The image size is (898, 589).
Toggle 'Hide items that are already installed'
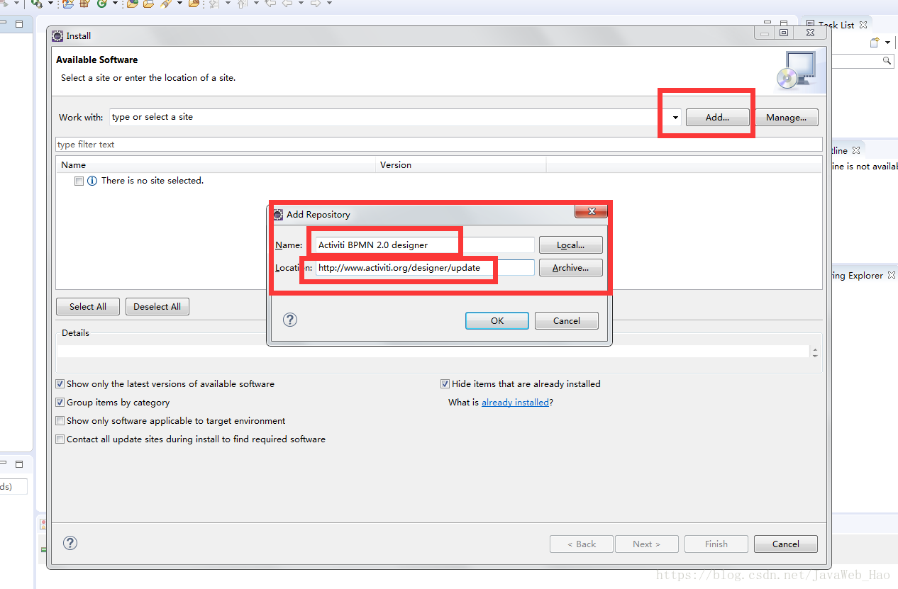(445, 384)
